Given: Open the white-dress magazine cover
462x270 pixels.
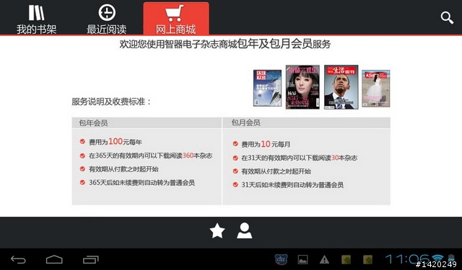Looking at the screenshot, I should coord(376,89).
